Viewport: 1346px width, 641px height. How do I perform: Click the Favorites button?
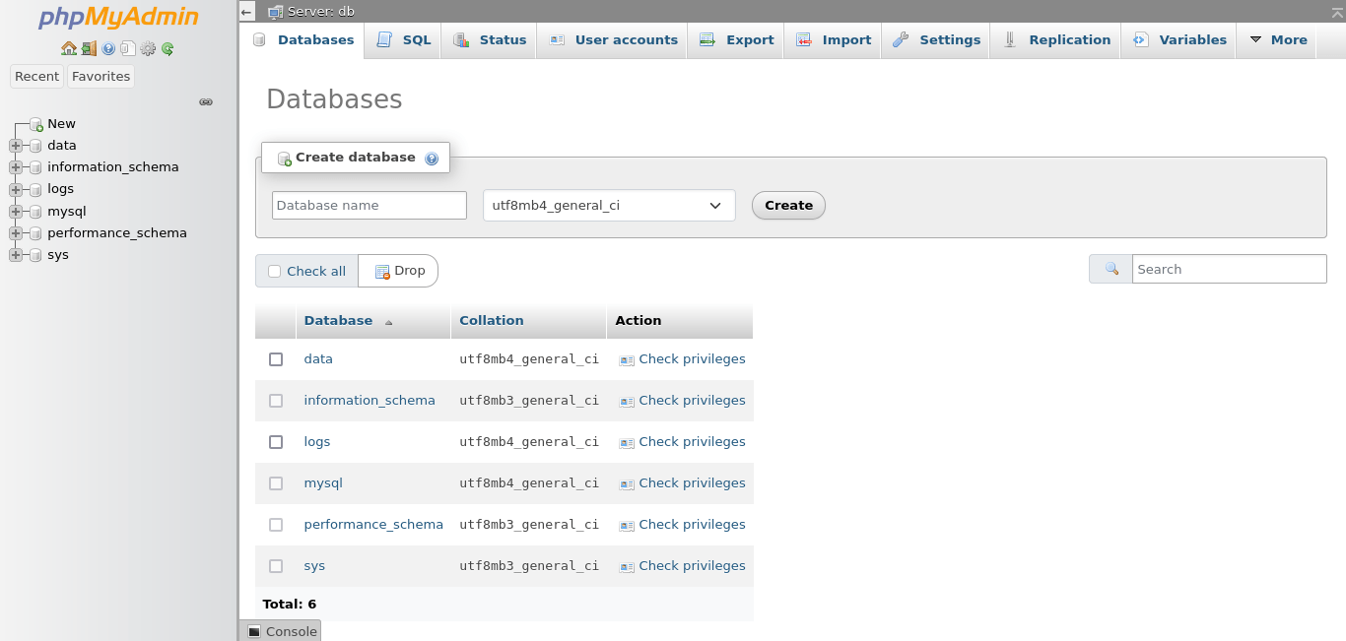pos(101,77)
